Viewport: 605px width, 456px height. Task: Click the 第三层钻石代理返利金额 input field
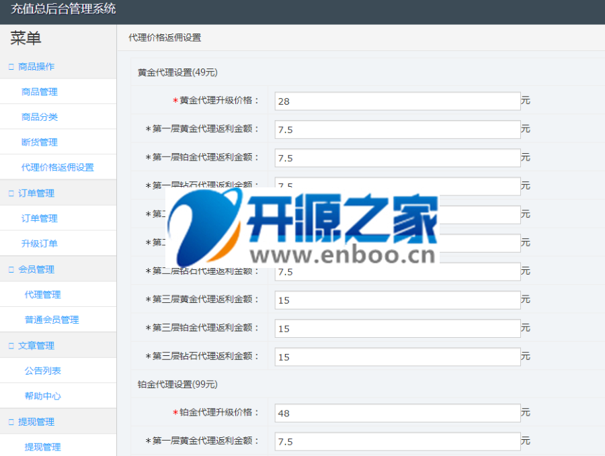[x=397, y=357]
